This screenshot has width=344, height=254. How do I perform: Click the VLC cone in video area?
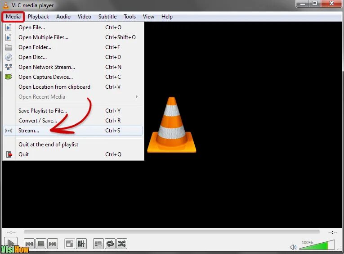(172, 125)
